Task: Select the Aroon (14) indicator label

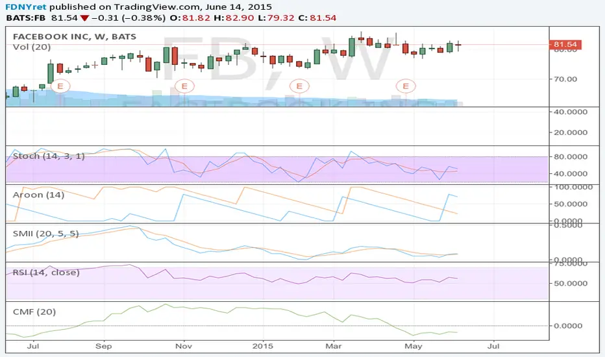Action: [x=38, y=195]
